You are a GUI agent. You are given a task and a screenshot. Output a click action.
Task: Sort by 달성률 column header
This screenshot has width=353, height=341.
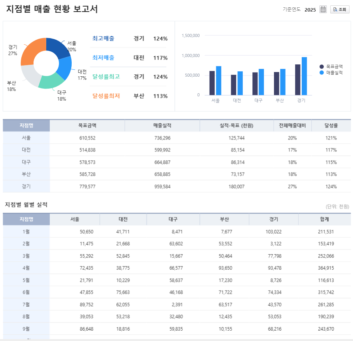[331, 126]
